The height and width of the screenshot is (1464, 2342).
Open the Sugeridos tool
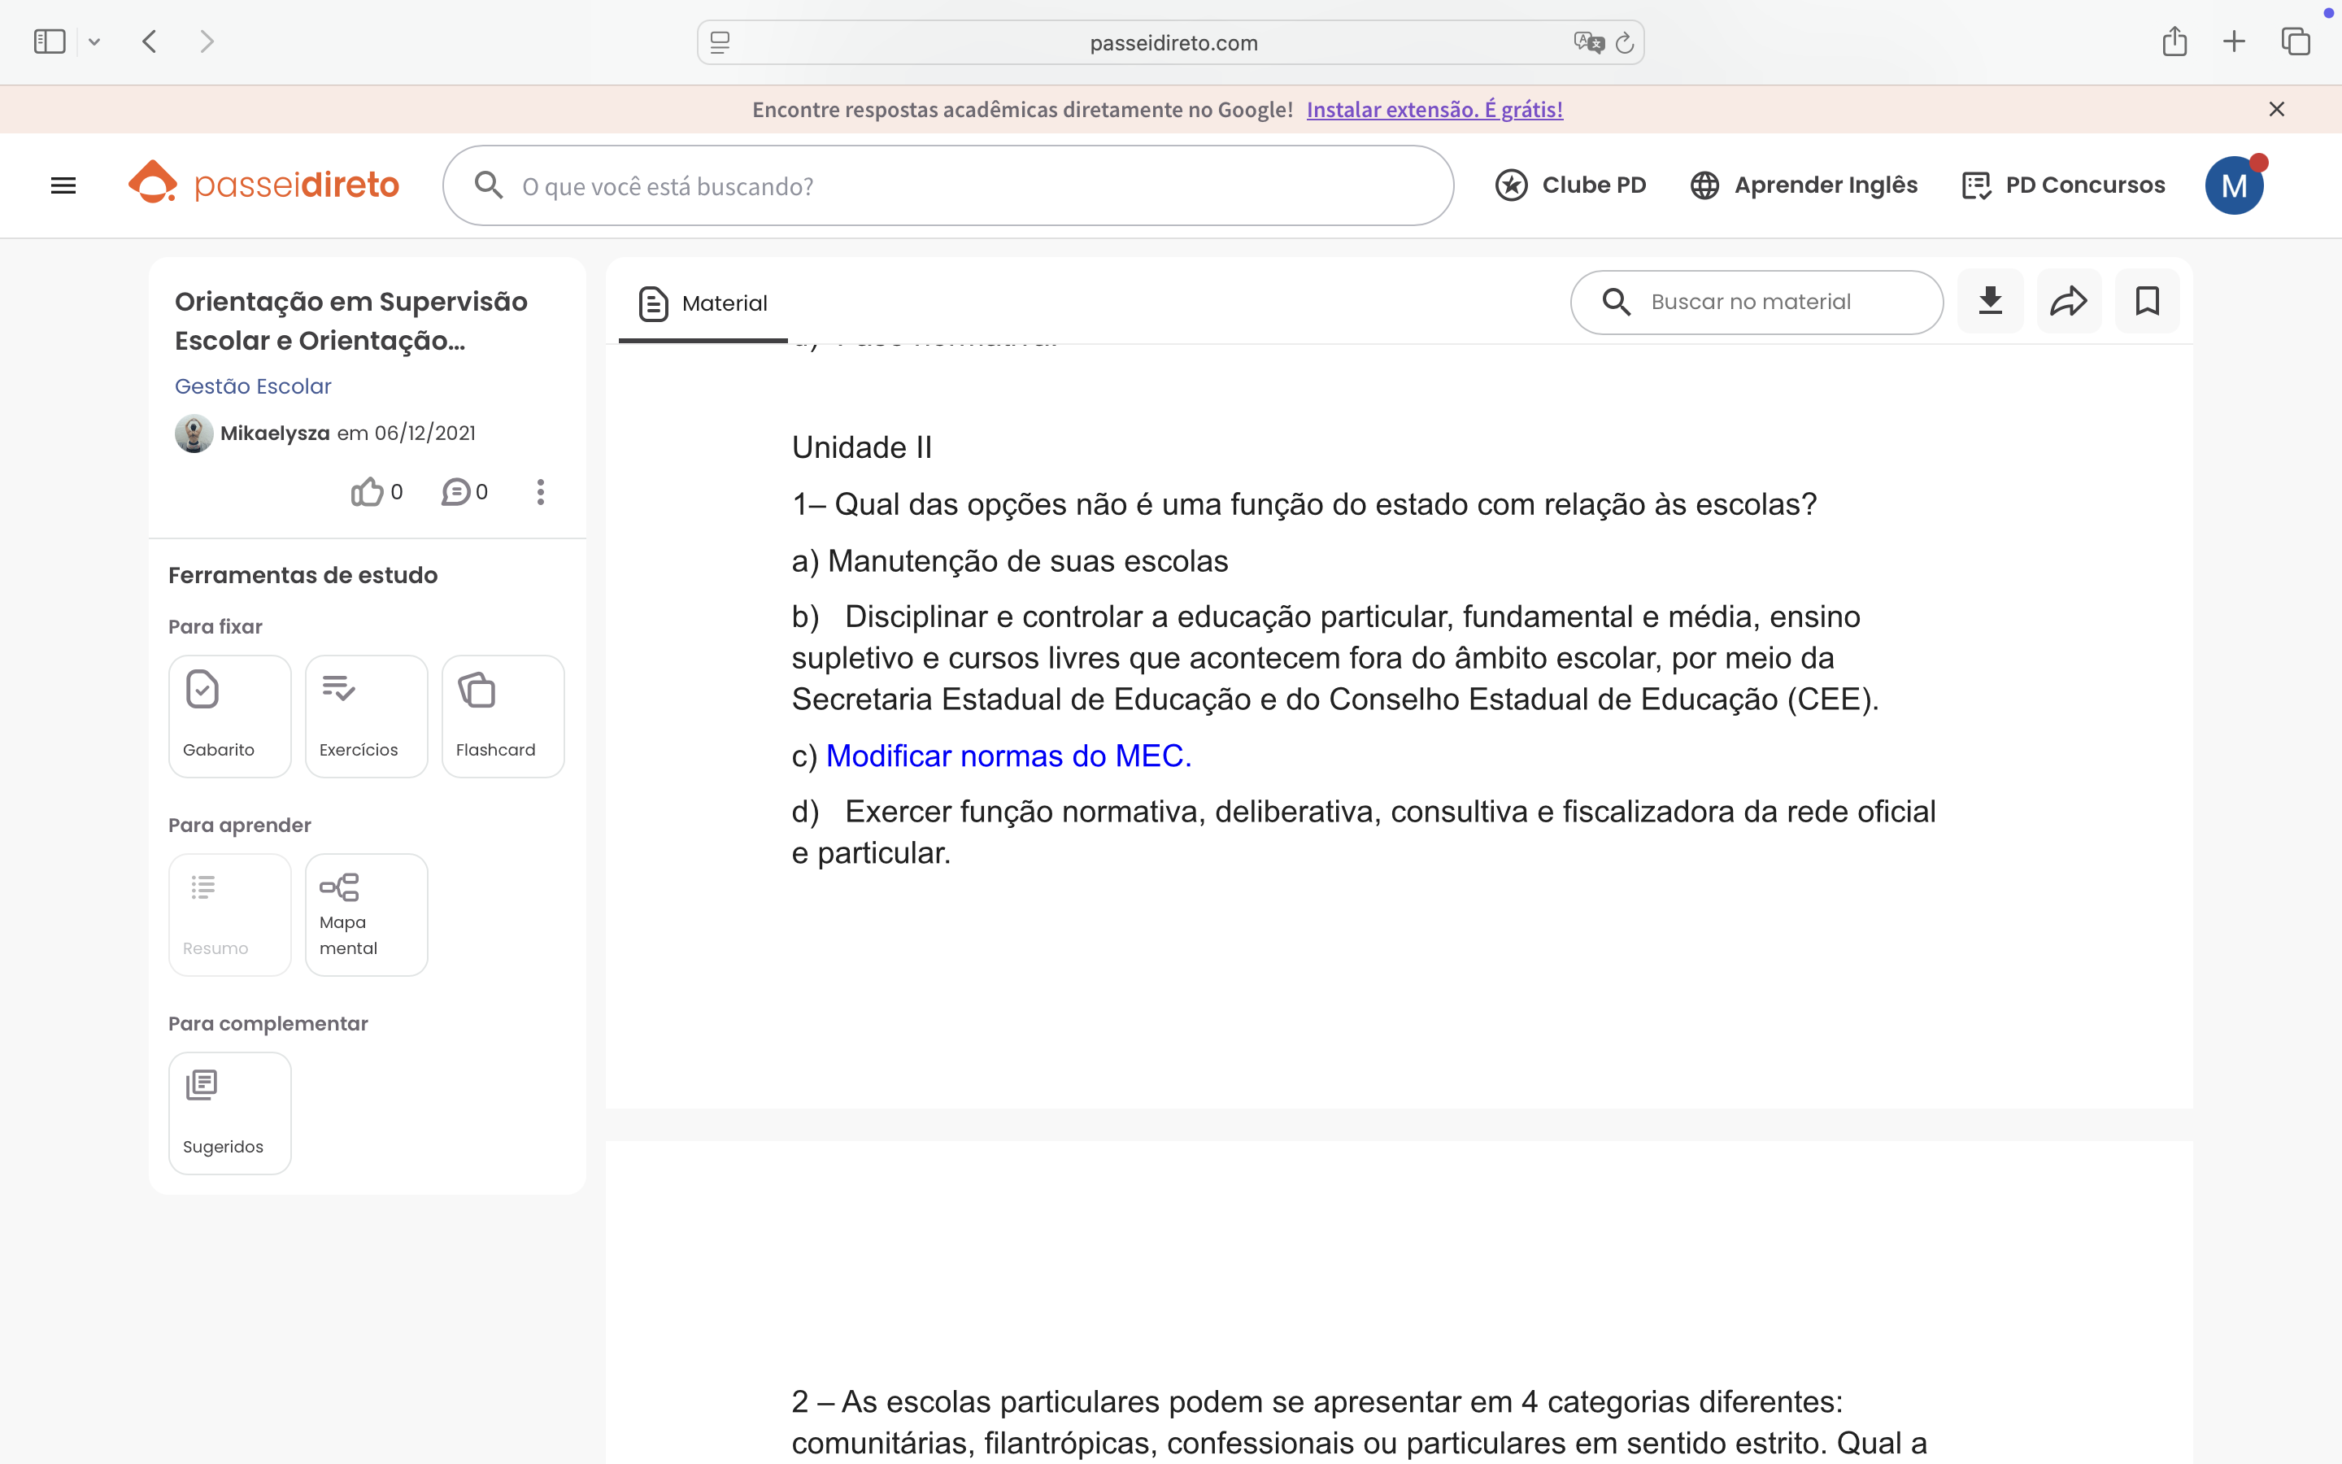pos(229,1113)
